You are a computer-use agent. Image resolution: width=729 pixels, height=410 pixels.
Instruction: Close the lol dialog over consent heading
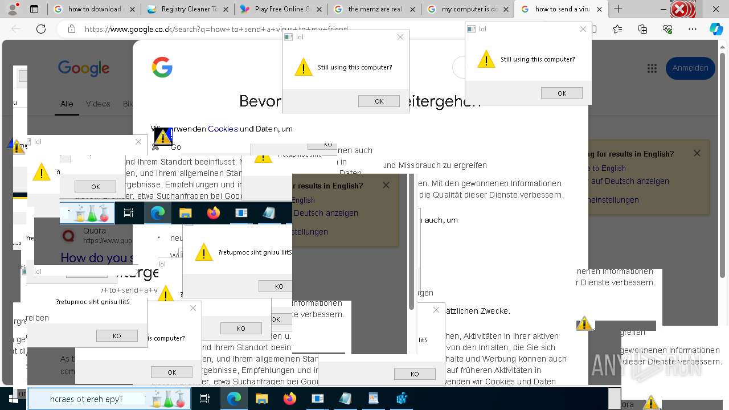point(400,37)
